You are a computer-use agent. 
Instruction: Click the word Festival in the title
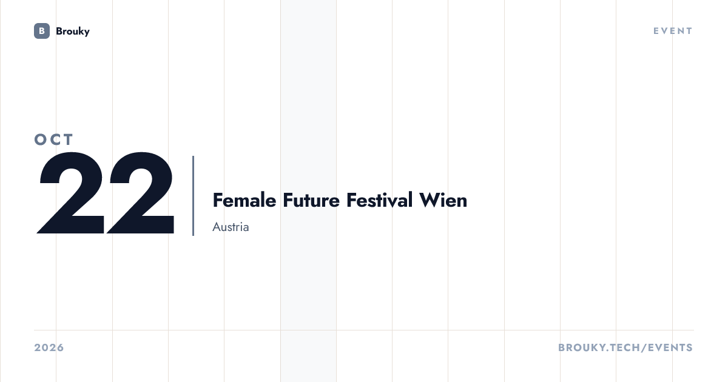click(x=380, y=200)
